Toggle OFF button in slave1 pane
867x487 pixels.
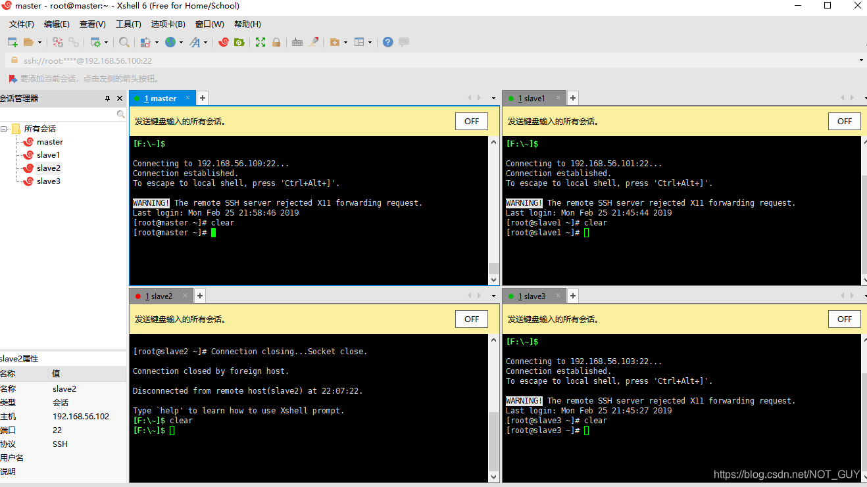click(x=845, y=122)
